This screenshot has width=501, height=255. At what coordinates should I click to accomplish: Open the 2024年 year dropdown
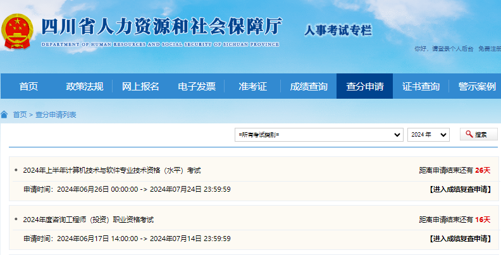[x=428, y=135]
